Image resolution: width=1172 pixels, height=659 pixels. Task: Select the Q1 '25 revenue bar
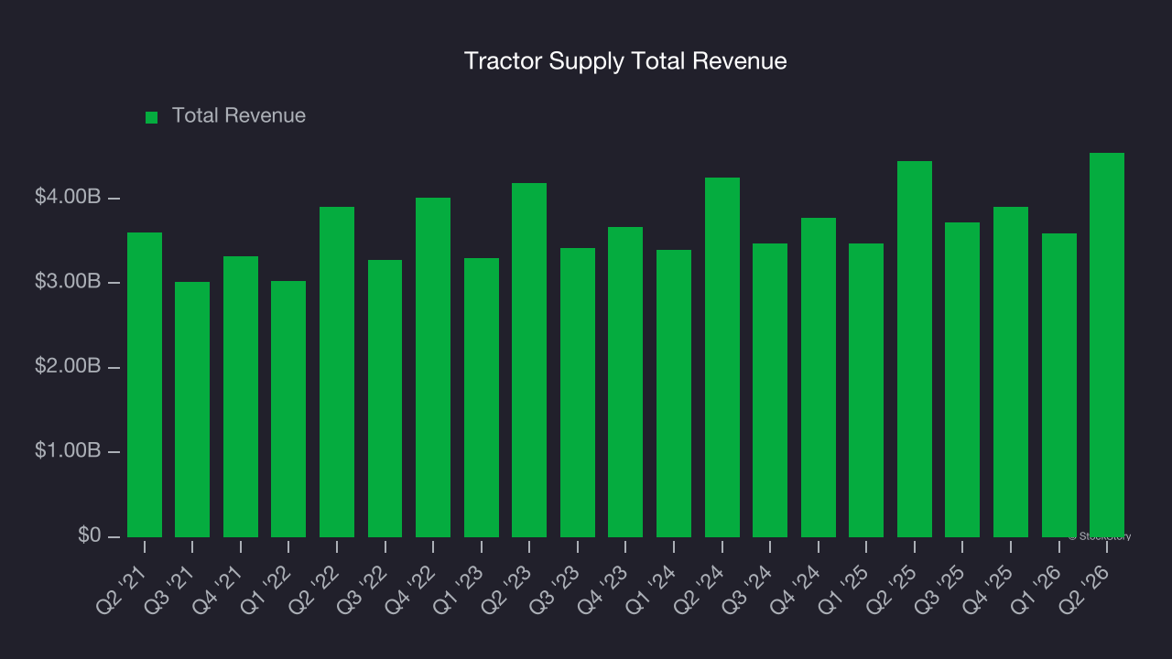pyautogui.click(x=866, y=390)
